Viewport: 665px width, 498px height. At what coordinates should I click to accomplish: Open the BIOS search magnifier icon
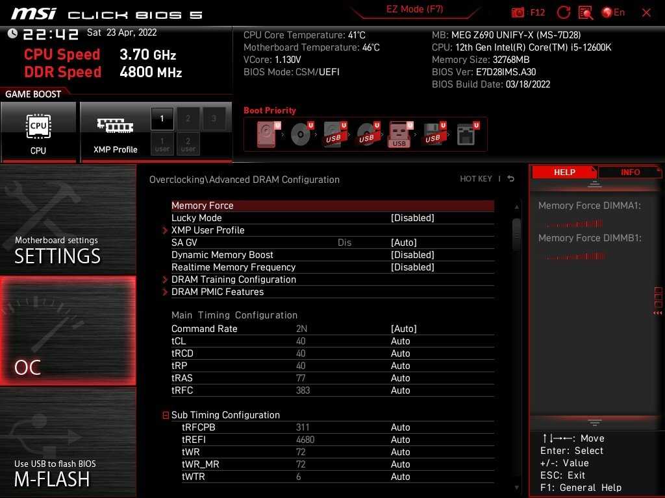coord(585,12)
